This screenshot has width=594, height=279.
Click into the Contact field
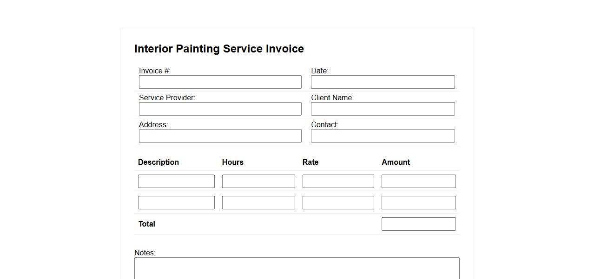click(x=383, y=136)
